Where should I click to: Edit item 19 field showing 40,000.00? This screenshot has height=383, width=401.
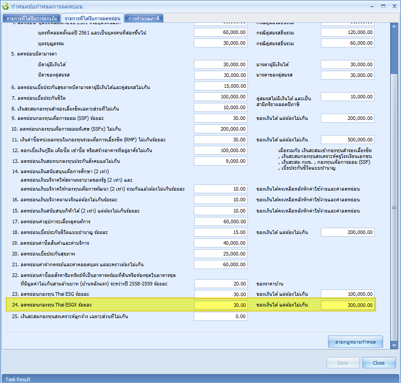(221, 243)
